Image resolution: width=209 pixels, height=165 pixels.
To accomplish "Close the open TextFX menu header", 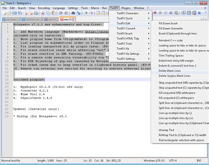I will (x=114, y=8).
